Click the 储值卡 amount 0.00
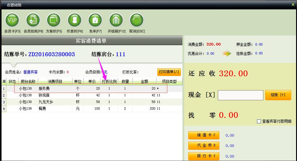 tap(230, 135)
